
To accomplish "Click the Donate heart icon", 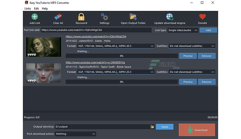I will point(202,17).
